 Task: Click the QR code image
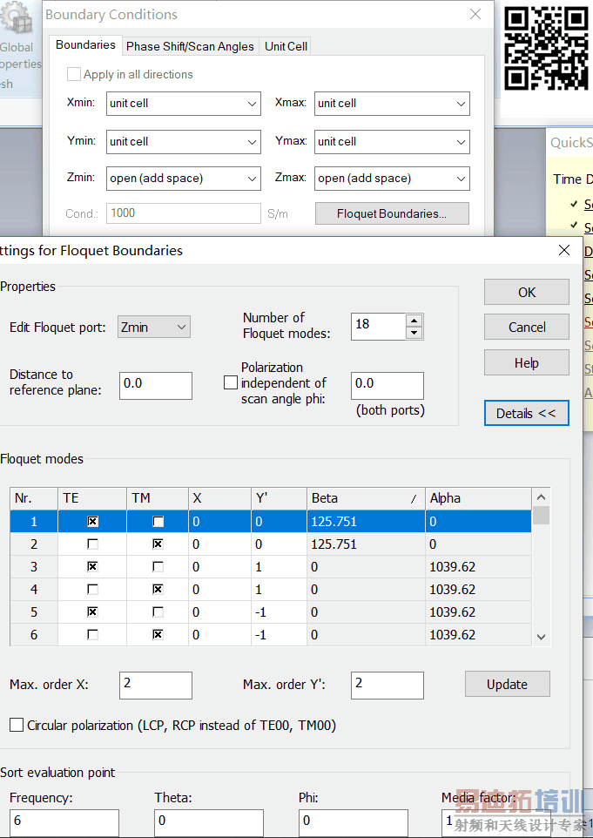coord(546,47)
